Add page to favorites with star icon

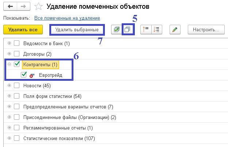pos(38,7)
